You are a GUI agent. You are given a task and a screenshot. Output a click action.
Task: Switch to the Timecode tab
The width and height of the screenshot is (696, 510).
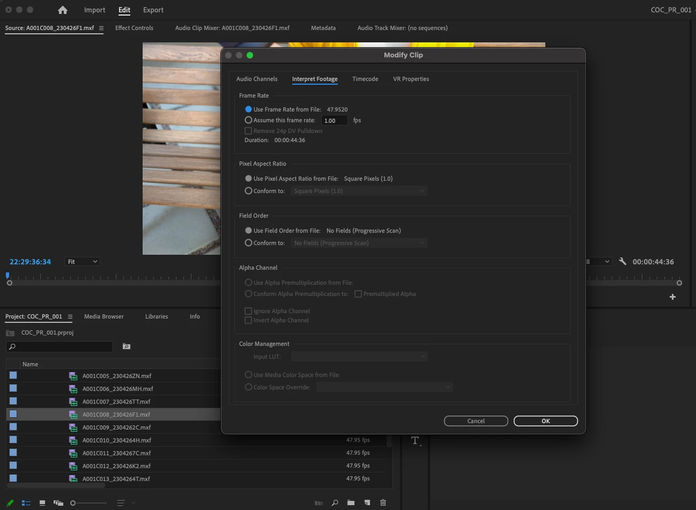pyautogui.click(x=365, y=79)
